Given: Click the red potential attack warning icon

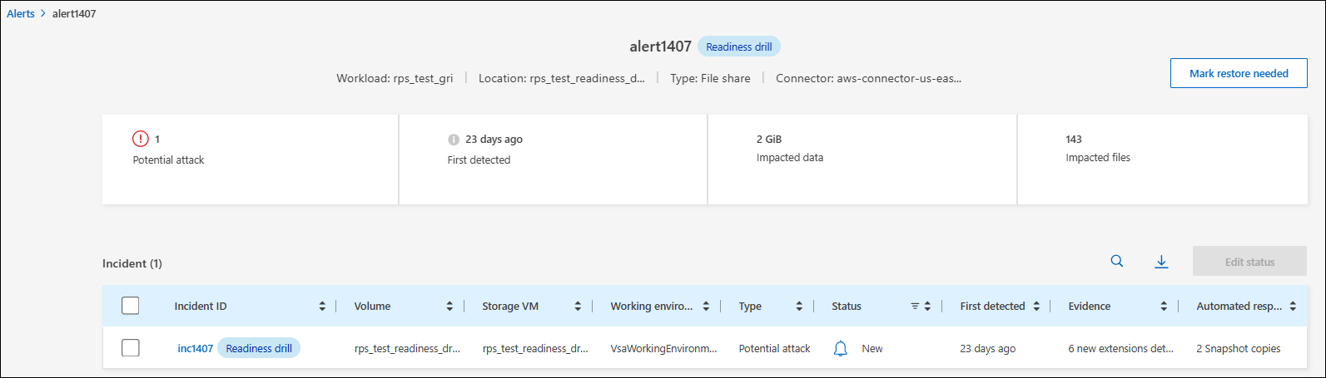Looking at the screenshot, I should [141, 140].
